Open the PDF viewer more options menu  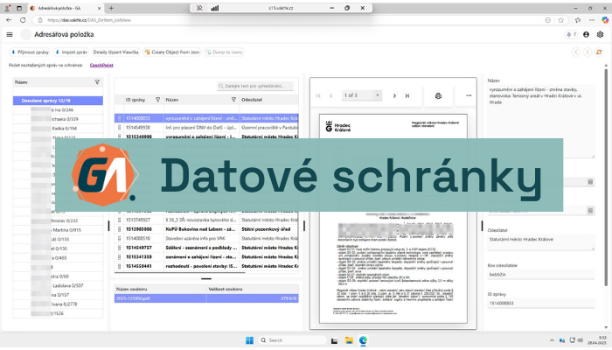point(469,95)
